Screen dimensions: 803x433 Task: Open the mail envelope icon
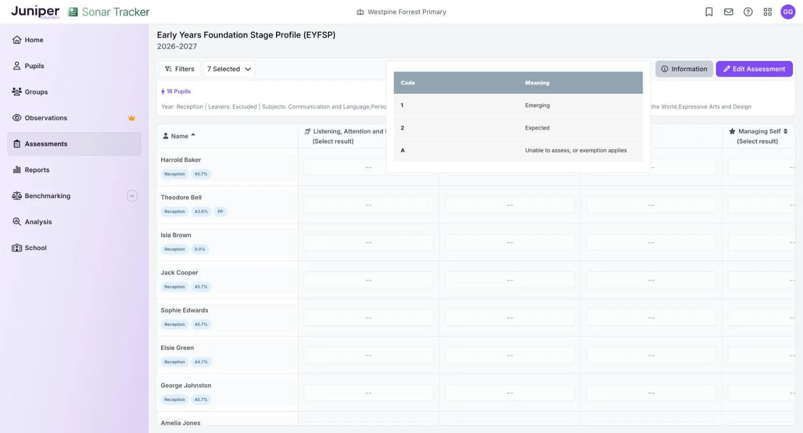pyautogui.click(x=729, y=12)
